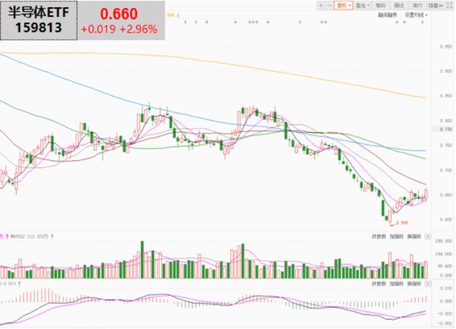The width and height of the screenshot is (456, 329).
Task: Click the 半导体ETF 159813 ticker label
Action: 40,21
